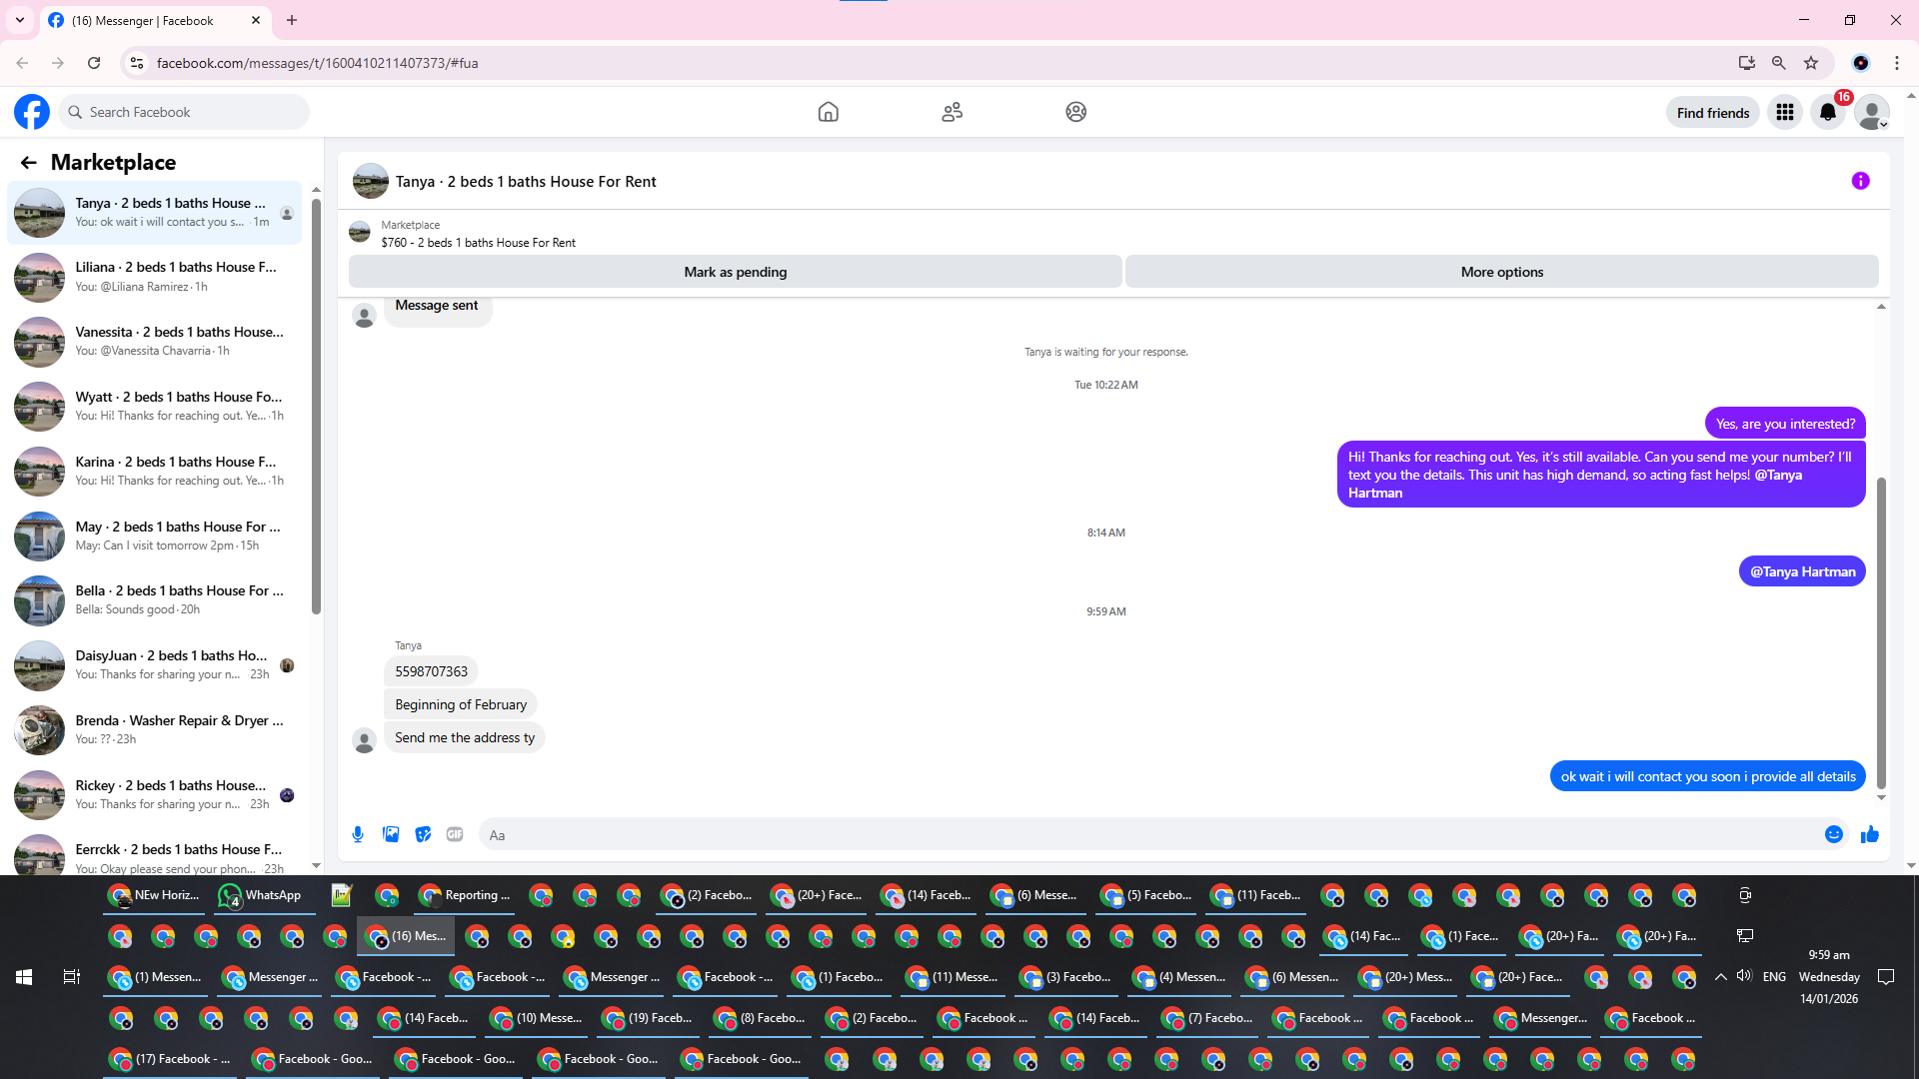Open Facebook notifications bell

1827,112
